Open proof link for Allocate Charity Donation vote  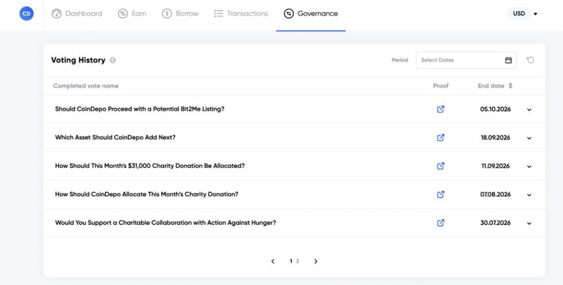point(441,194)
